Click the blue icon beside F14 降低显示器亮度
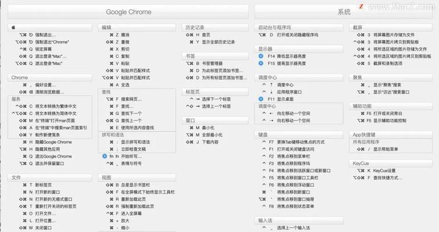439x232 pixels. click(261, 56)
